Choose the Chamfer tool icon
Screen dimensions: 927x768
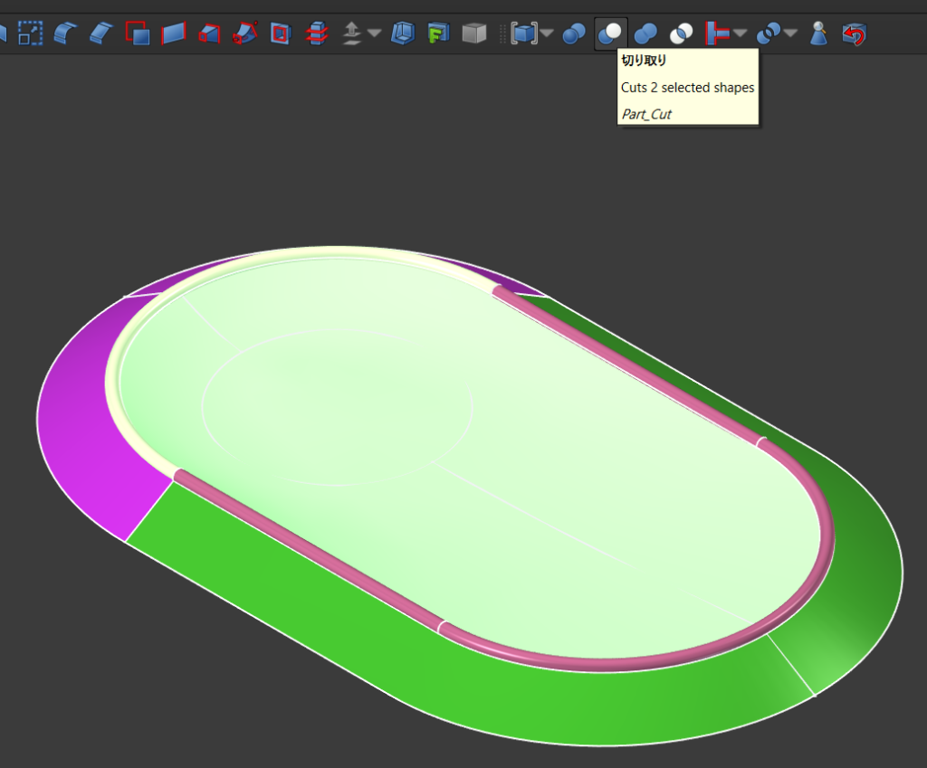100,34
